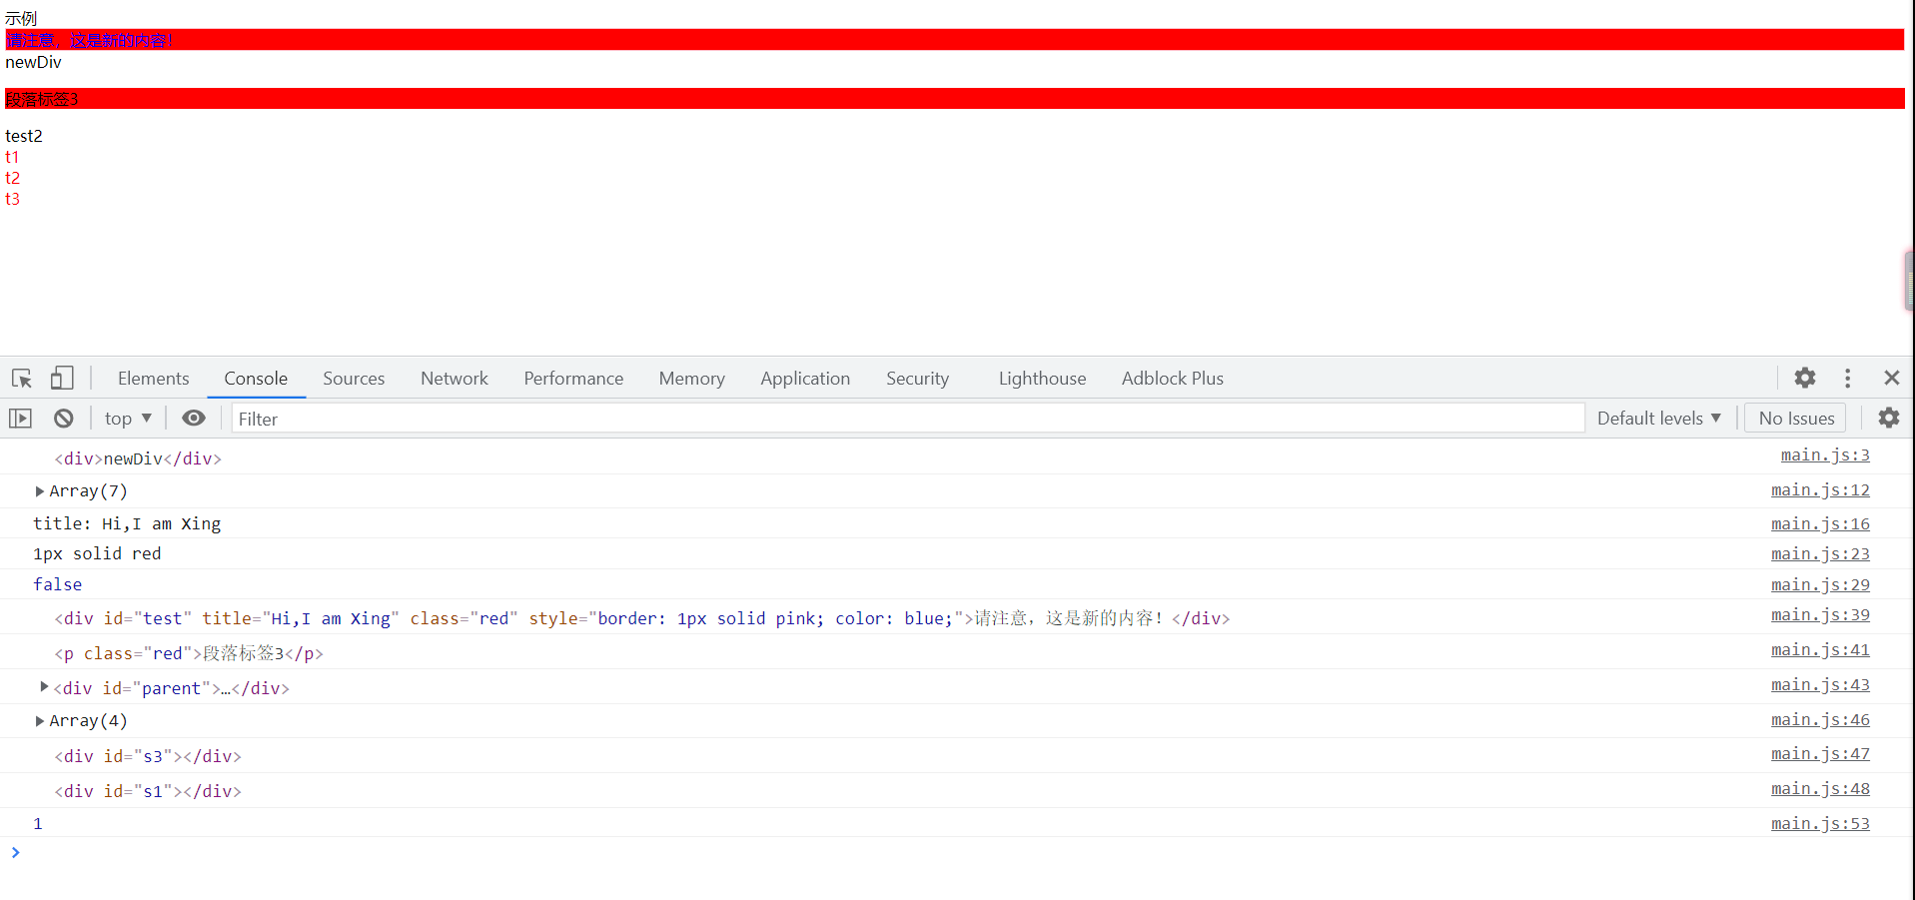The width and height of the screenshot is (1915, 900).
Task: Create a live expression with the eye icon
Action: pyautogui.click(x=193, y=418)
